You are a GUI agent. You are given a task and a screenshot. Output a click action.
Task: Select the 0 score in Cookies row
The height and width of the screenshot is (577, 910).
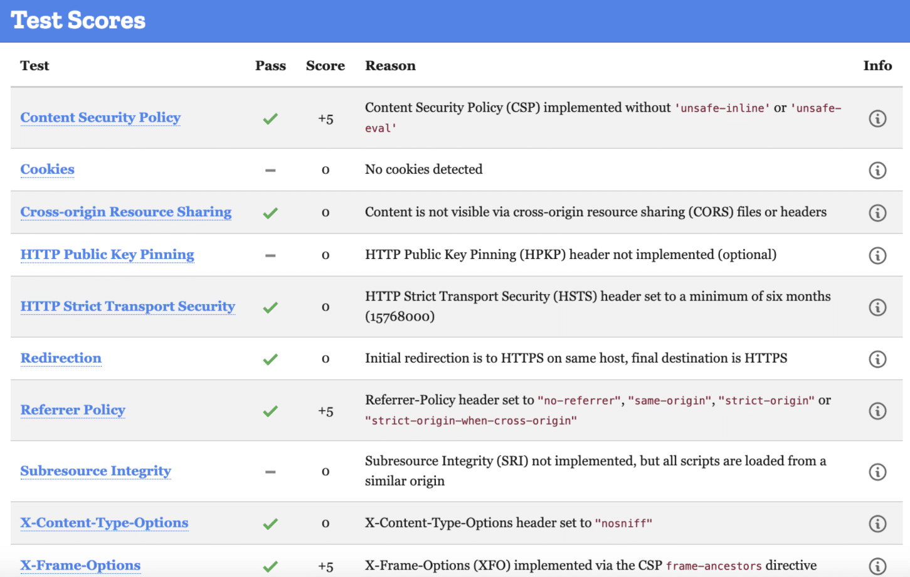coord(325,170)
